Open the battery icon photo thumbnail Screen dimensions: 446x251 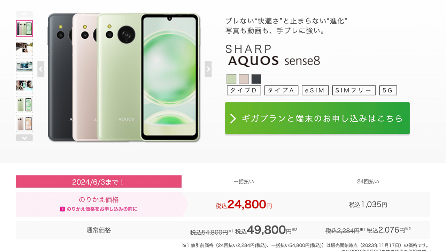tap(24, 85)
